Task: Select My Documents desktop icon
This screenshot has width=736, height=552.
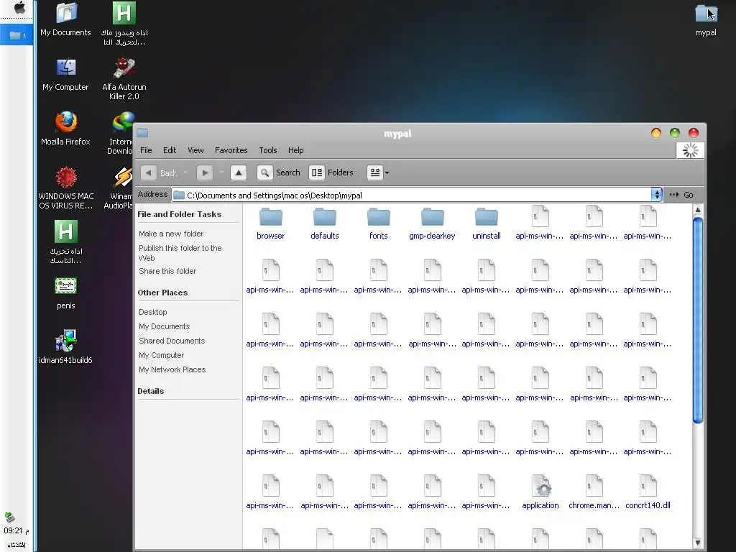Action: tap(65, 19)
